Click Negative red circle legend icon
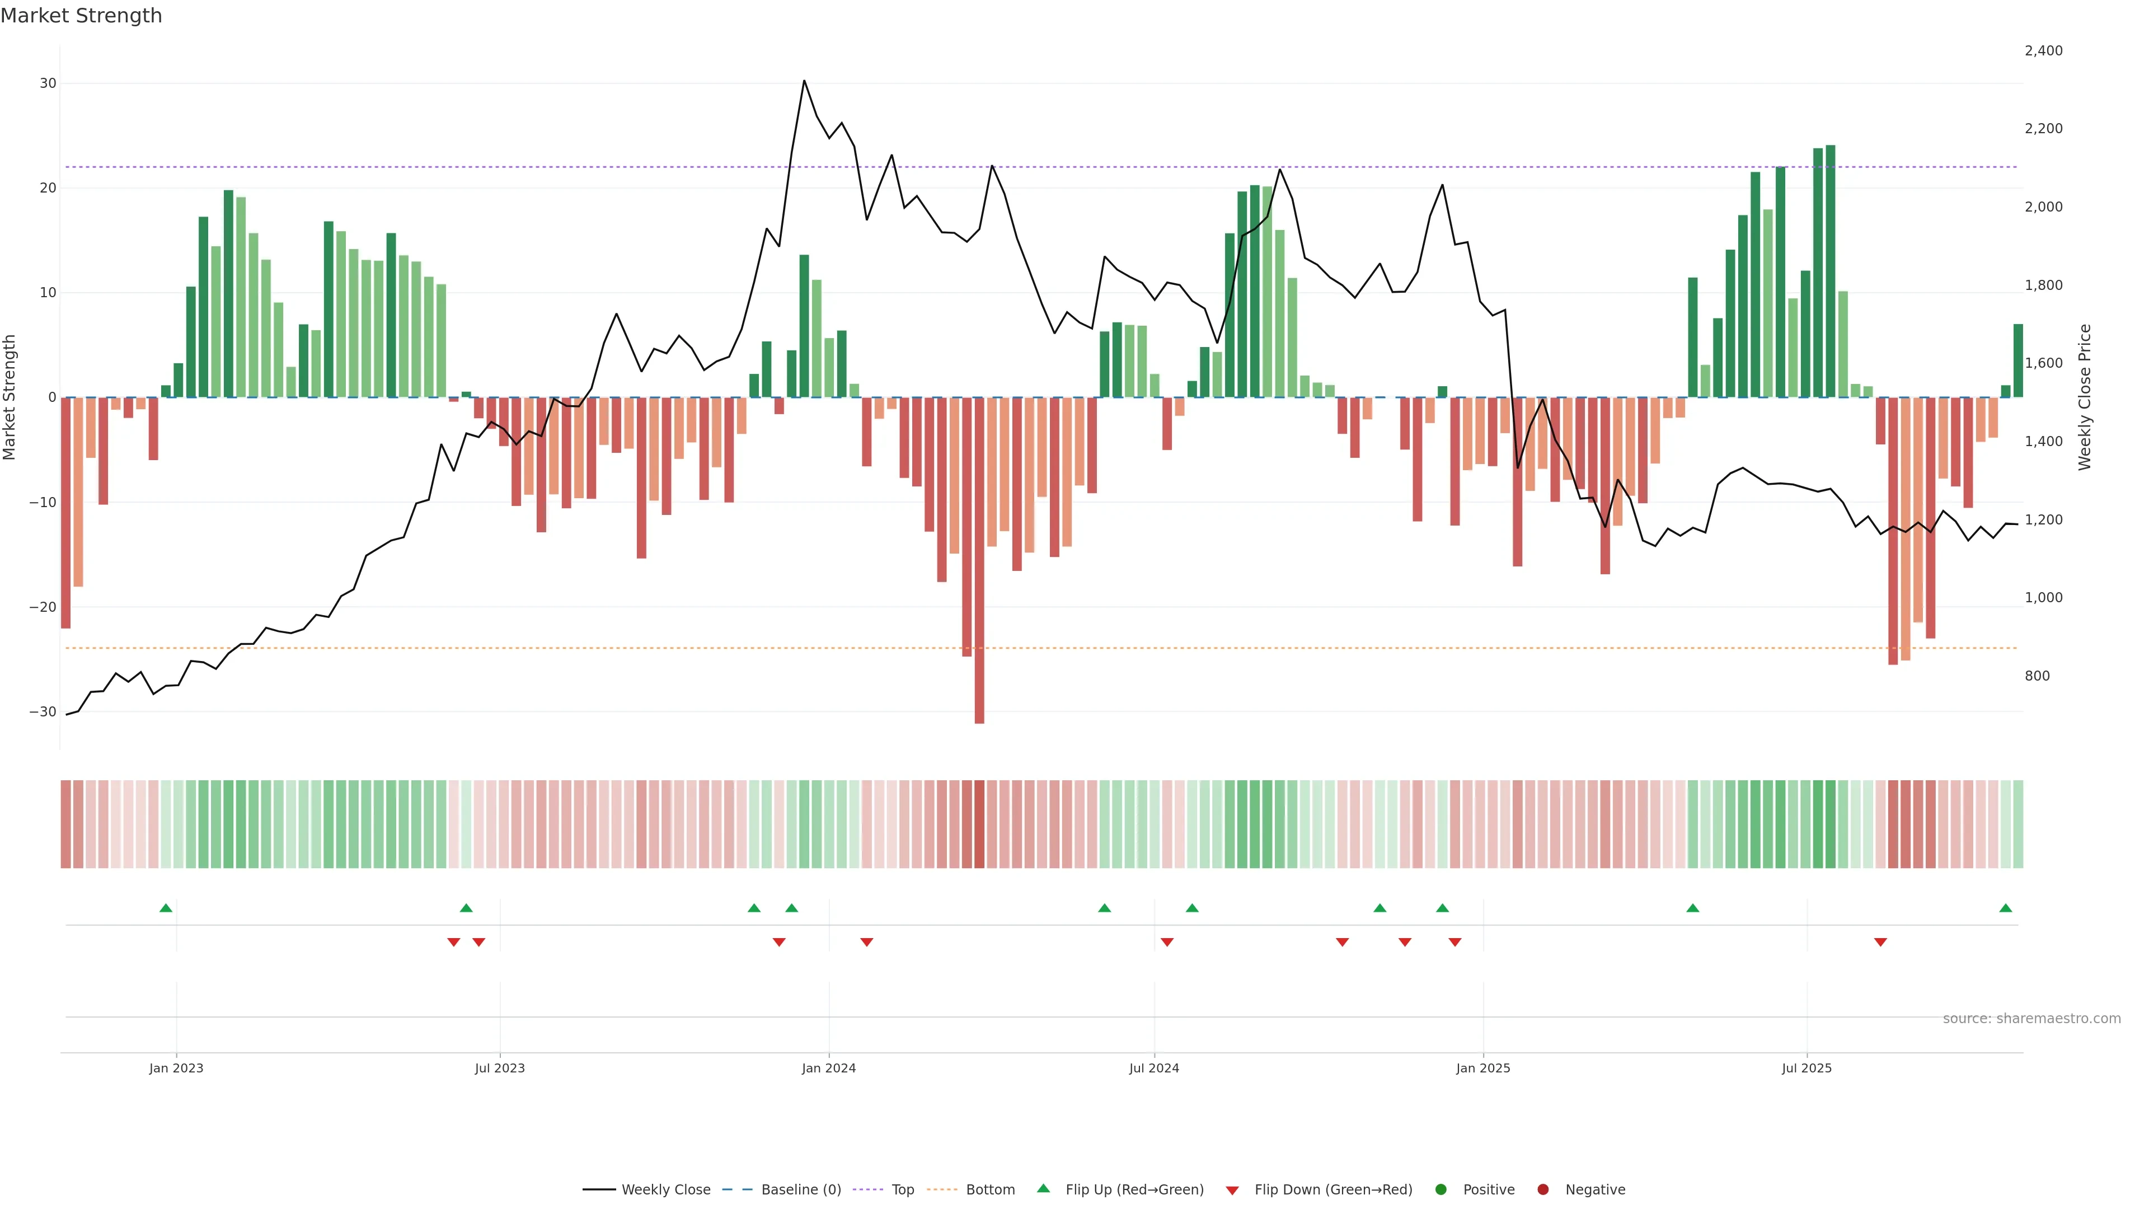The image size is (2149, 1209). point(1542,1189)
